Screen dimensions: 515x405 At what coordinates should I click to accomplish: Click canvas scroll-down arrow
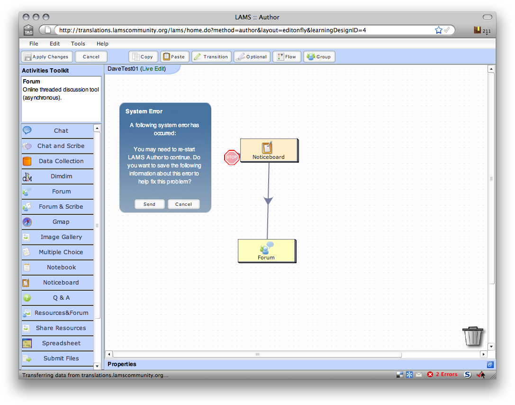tap(491, 346)
